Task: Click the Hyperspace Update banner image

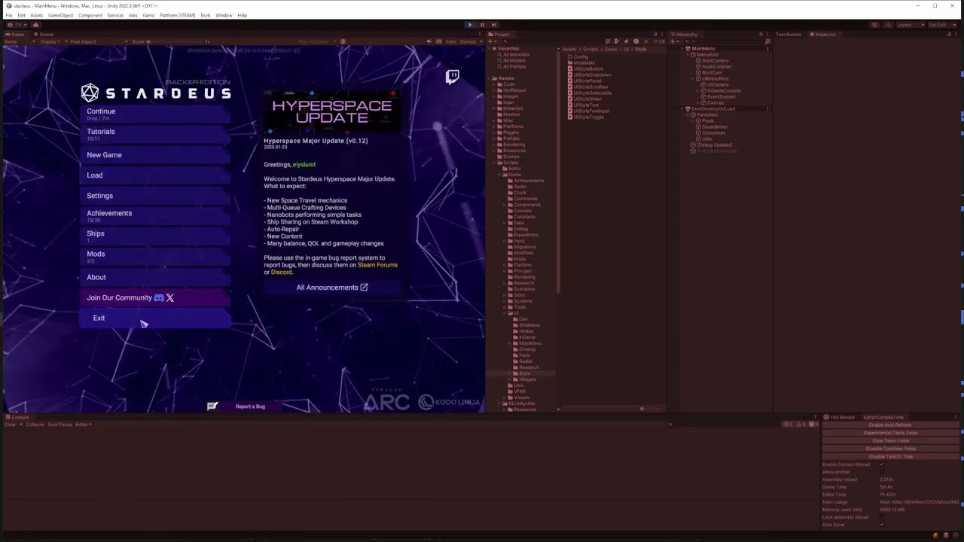Action: pyautogui.click(x=331, y=111)
